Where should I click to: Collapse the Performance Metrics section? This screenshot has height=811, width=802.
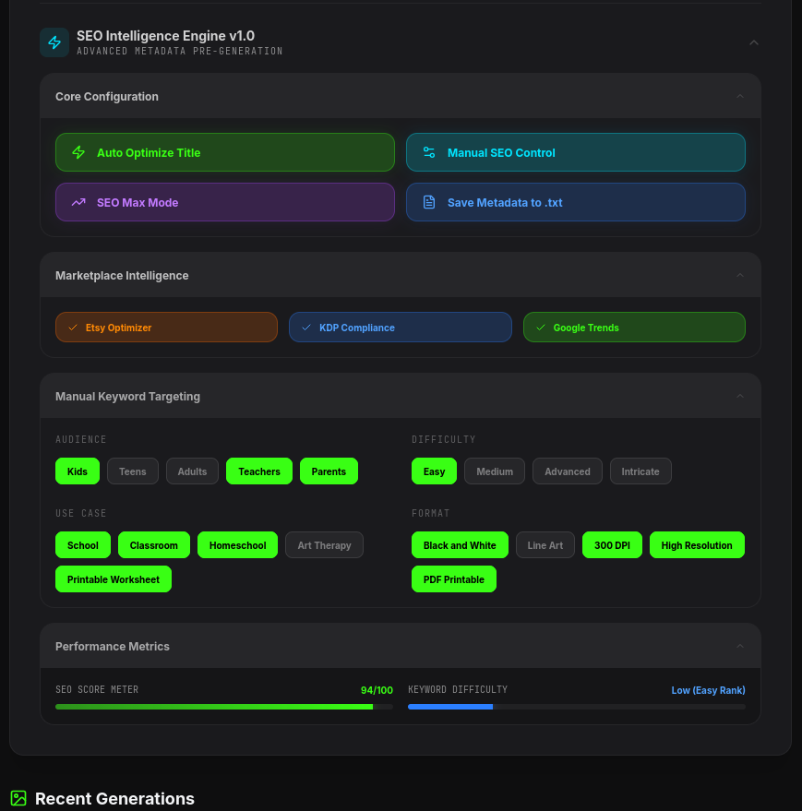(740, 646)
